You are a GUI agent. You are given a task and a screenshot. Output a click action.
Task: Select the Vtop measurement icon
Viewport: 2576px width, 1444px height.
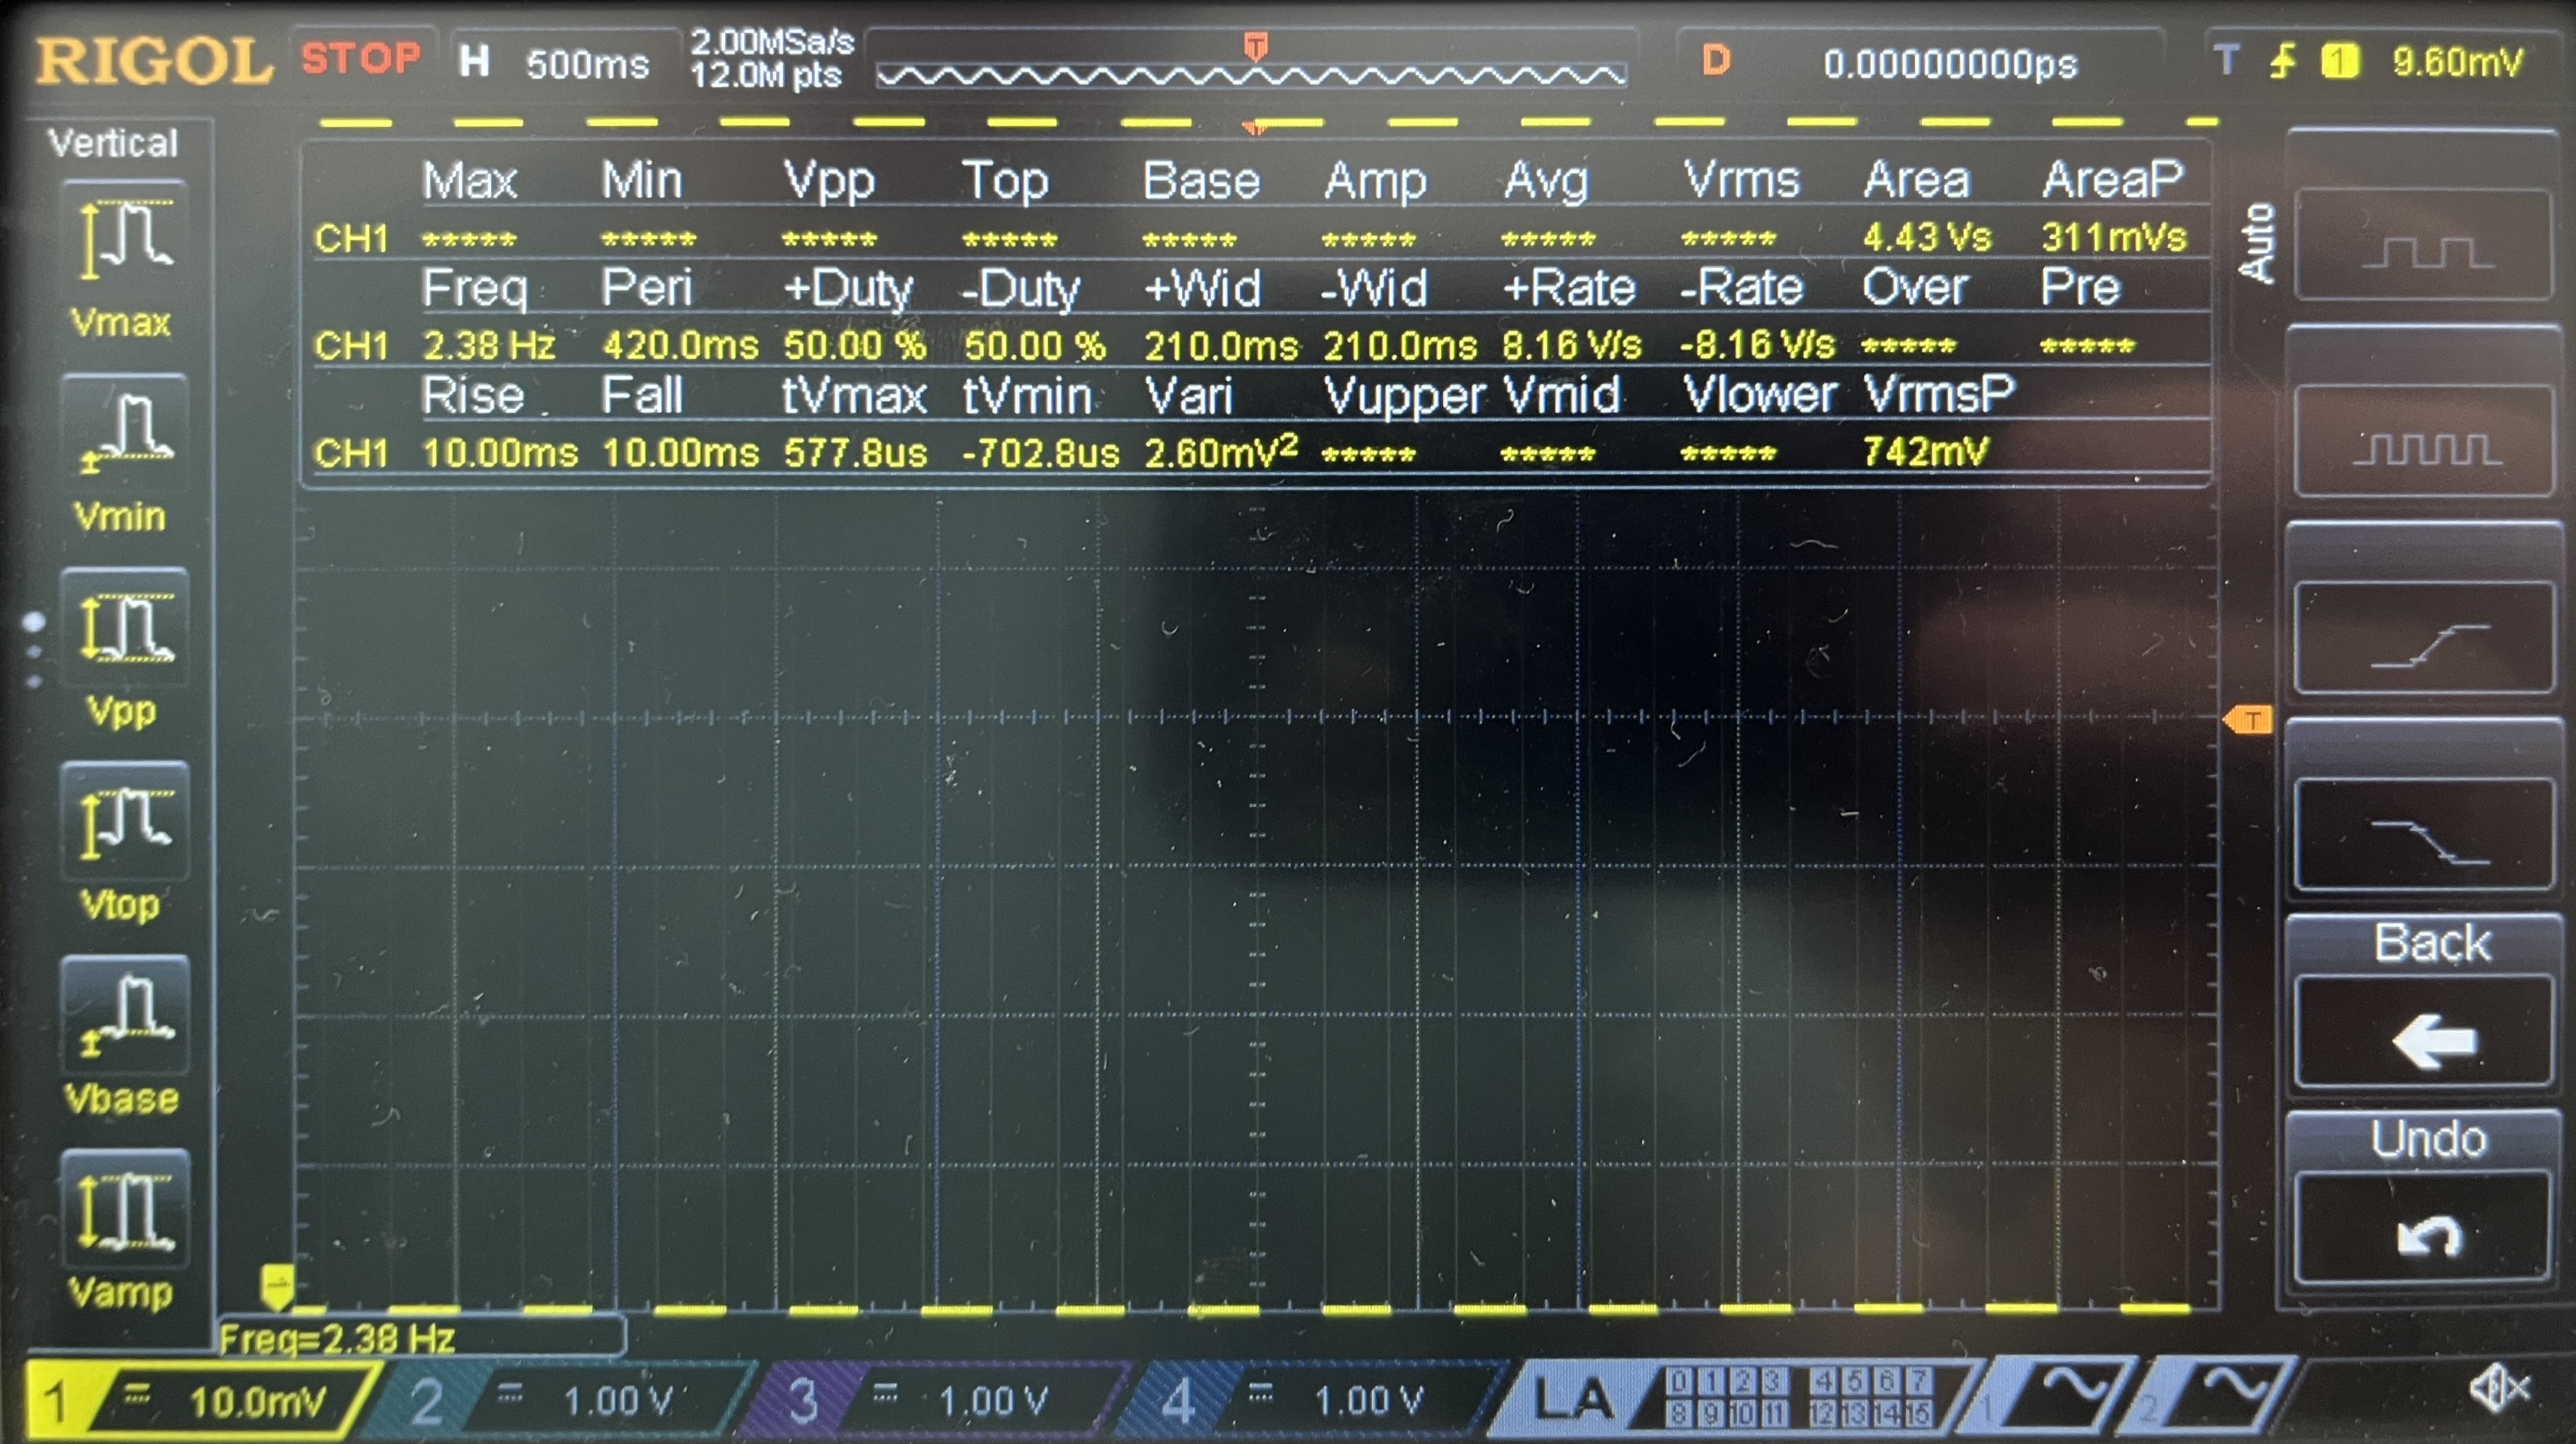point(124,821)
